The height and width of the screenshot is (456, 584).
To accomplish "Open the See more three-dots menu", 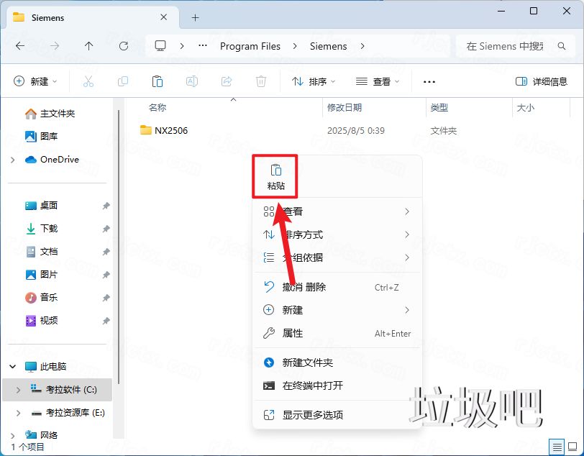I will 429,82.
